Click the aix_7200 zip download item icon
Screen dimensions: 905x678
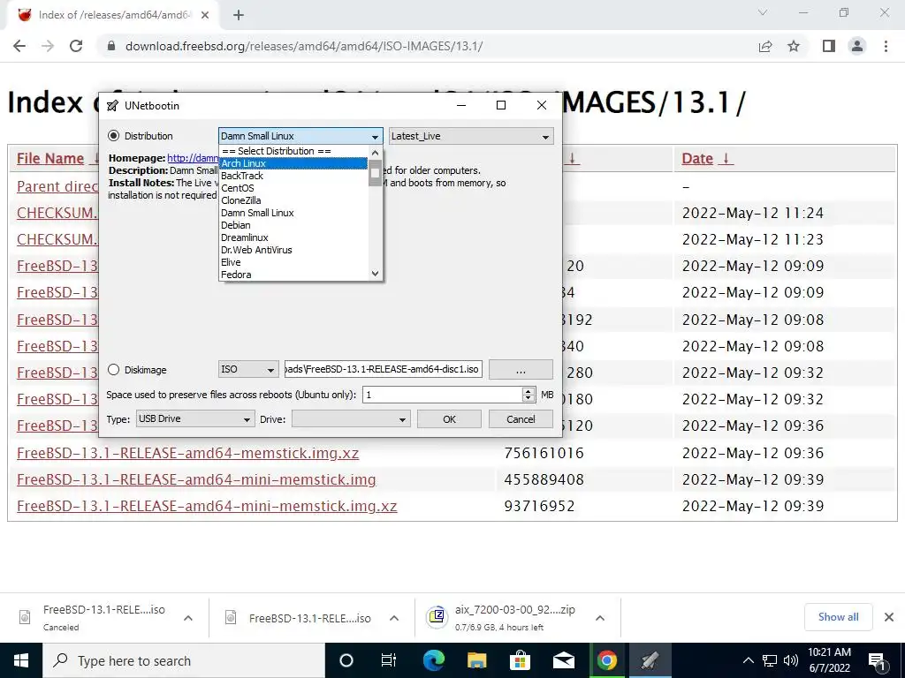pyautogui.click(x=437, y=617)
